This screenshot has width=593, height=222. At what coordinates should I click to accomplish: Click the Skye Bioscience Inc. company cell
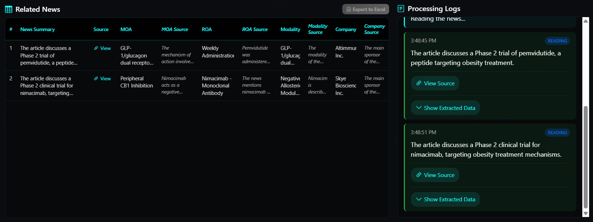pyautogui.click(x=346, y=86)
